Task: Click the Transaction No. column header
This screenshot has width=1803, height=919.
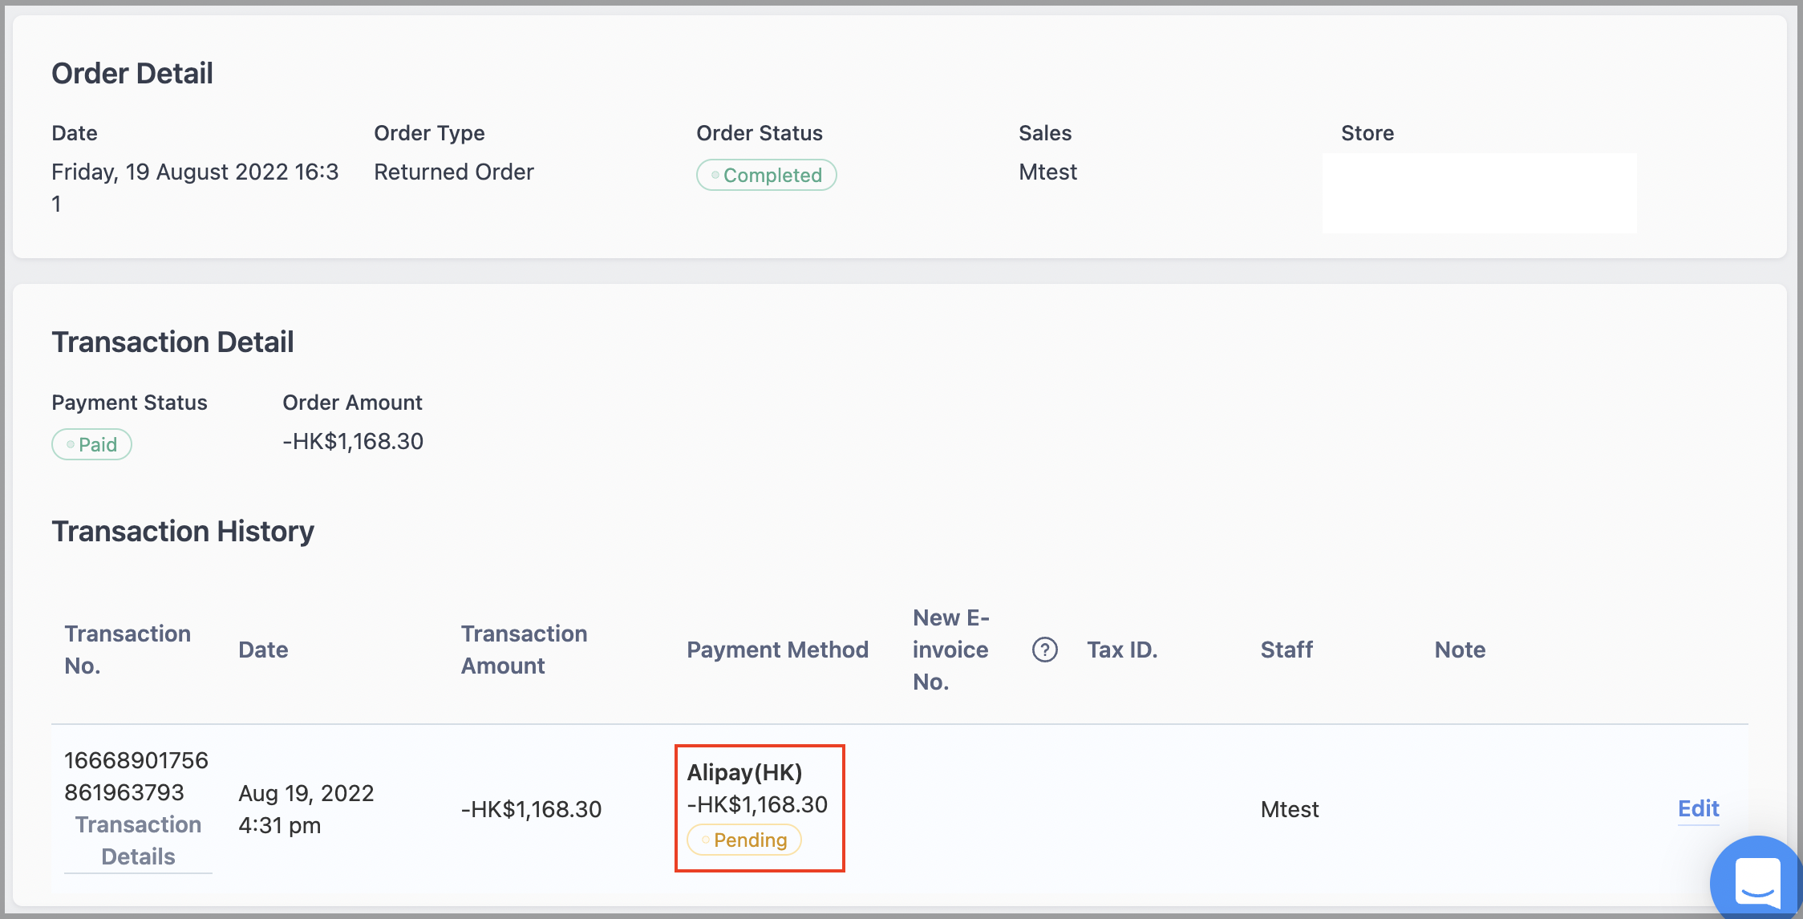Action: click(x=128, y=650)
